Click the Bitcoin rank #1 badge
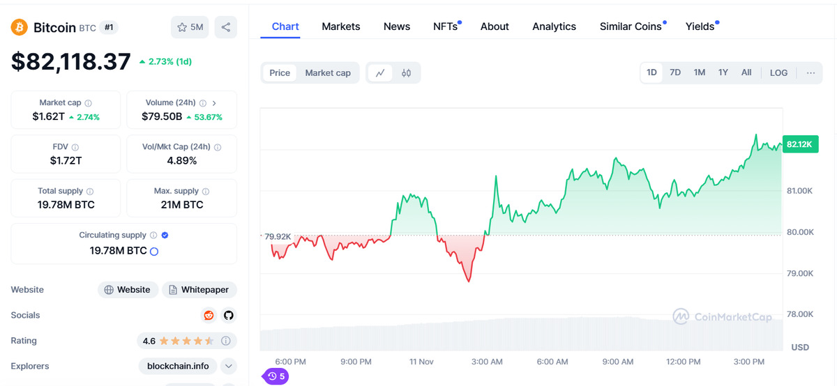837x386 pixels. 108,27
